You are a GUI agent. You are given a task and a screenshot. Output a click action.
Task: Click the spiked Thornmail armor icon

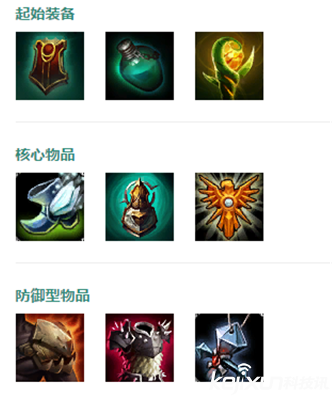(x=139, y=348)
